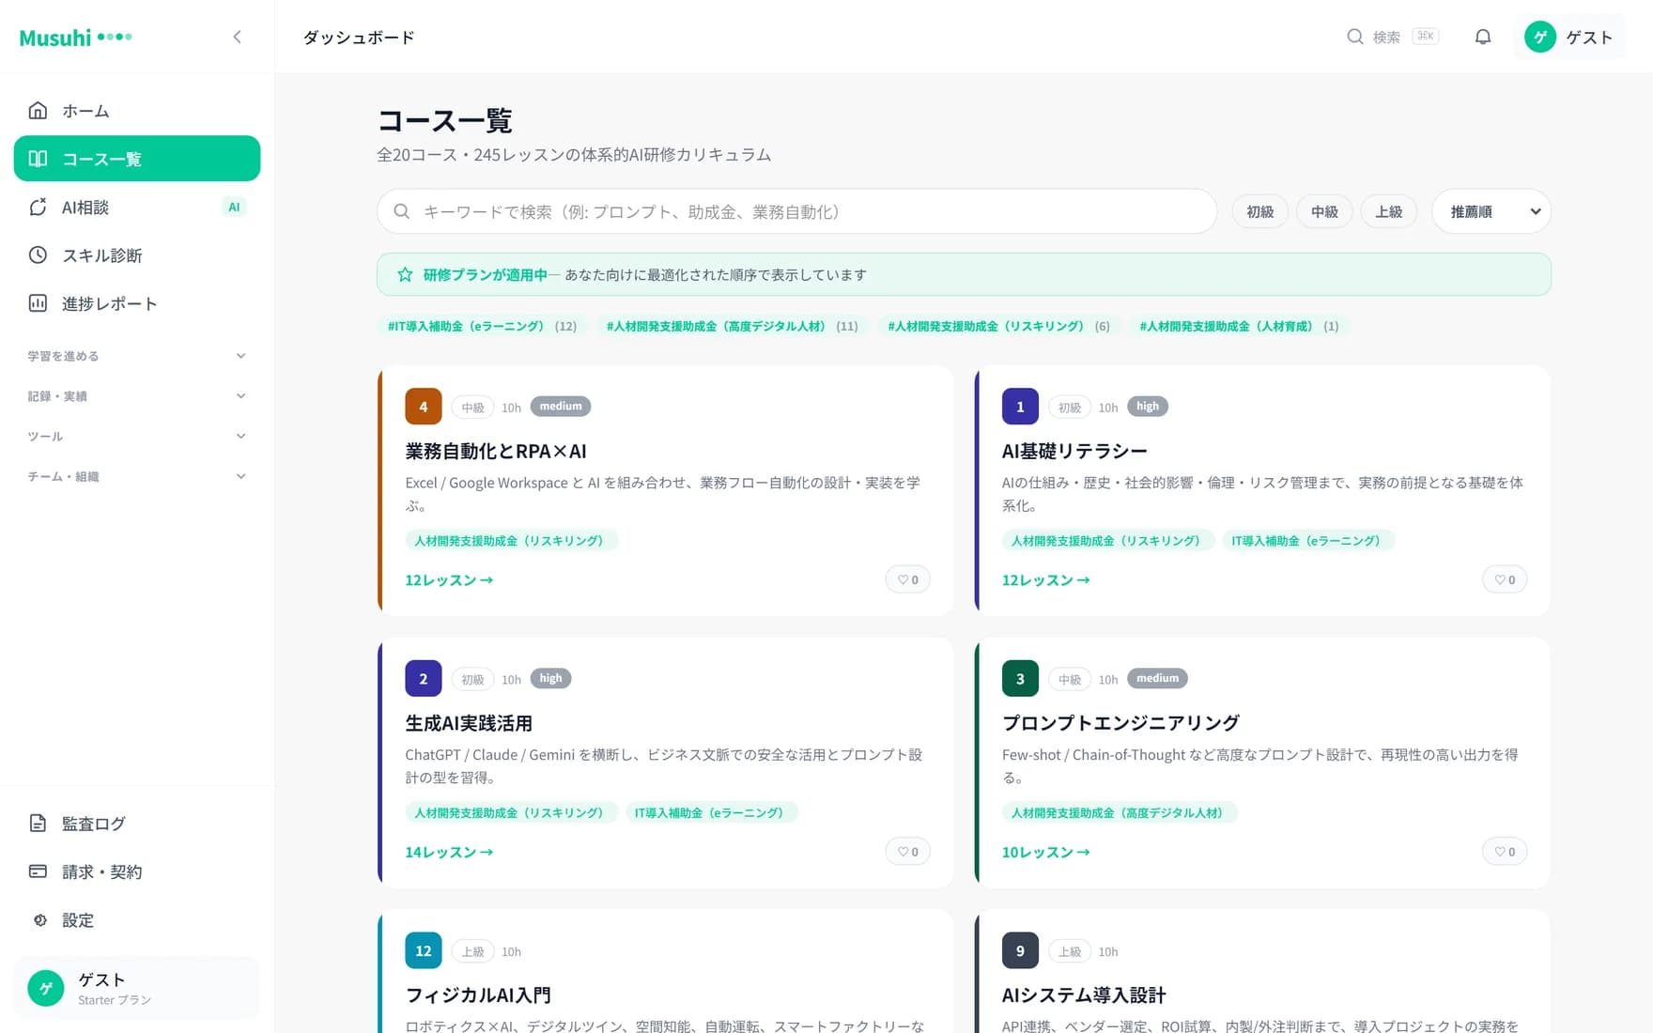1653x1033 pixels.
Task: Click the 高度デジタル人材 tag on プロンプトエンジニアリング card
Action: pyautogui.click(x=1118, y=812)
